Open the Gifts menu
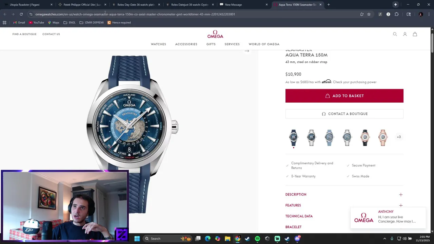This screenshot has width=434, height=244. [211, 44]
